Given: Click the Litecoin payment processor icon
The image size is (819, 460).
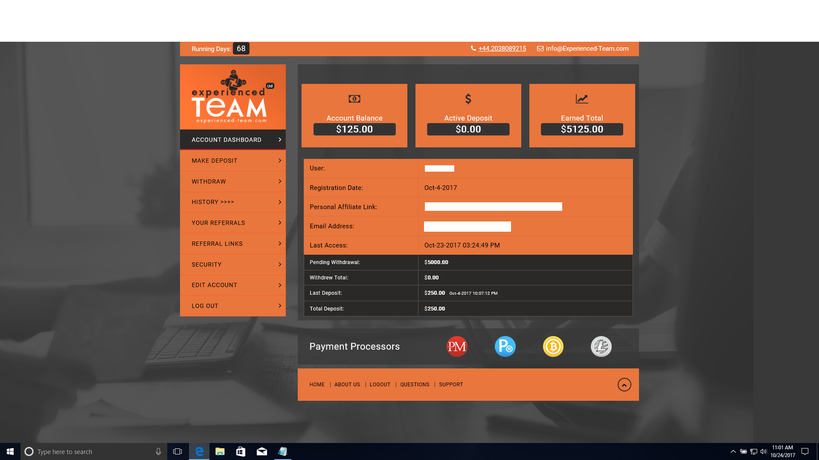Looking at the screenshot, I should [x=601, y=347].
